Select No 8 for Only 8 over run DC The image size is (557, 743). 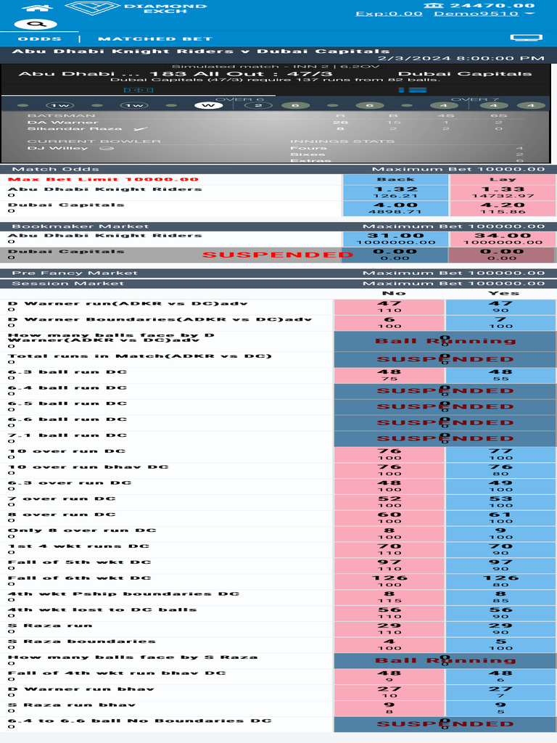click(x=389, y=534)
